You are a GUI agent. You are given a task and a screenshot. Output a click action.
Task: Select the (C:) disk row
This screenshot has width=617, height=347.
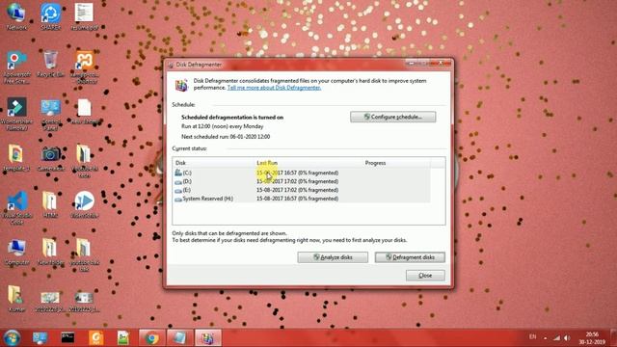point(302,173)
